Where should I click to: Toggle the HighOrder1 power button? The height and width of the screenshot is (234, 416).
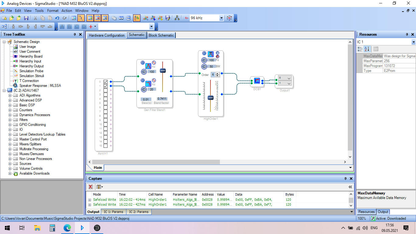(204, 53)
